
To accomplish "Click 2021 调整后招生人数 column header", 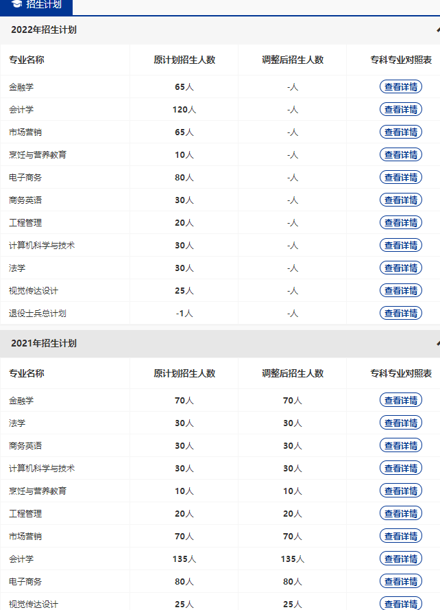I will point(292,373).
